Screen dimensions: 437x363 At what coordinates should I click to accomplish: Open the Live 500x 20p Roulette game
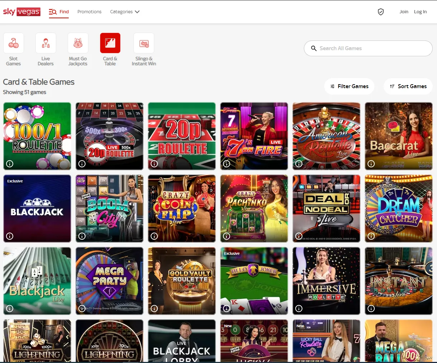click(110, 136)
